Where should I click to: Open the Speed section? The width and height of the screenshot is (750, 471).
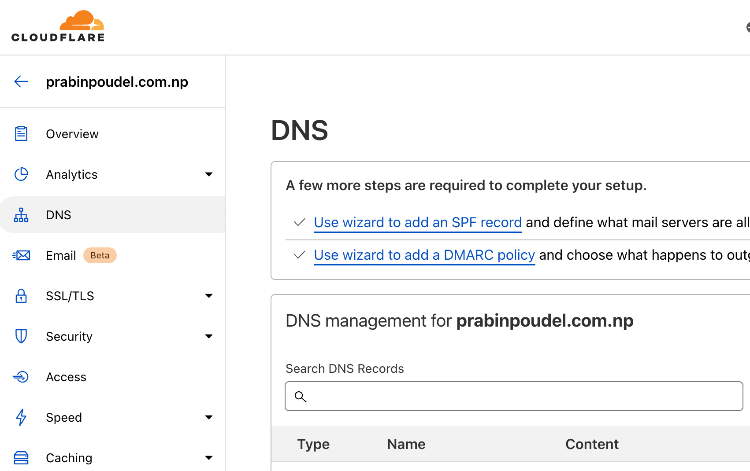(112, 417)
